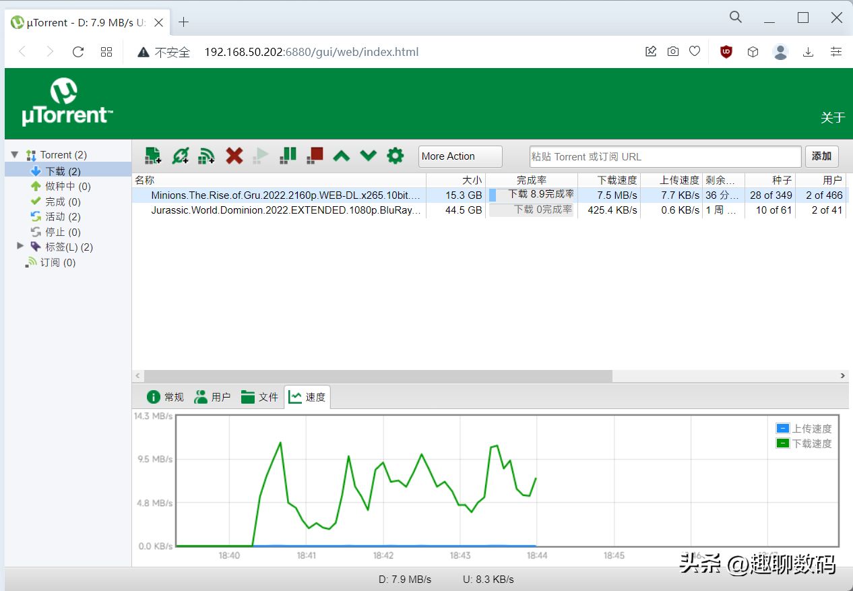Select the Minions.The.Rise.of.Gru torrent row

tap(489, 195)
